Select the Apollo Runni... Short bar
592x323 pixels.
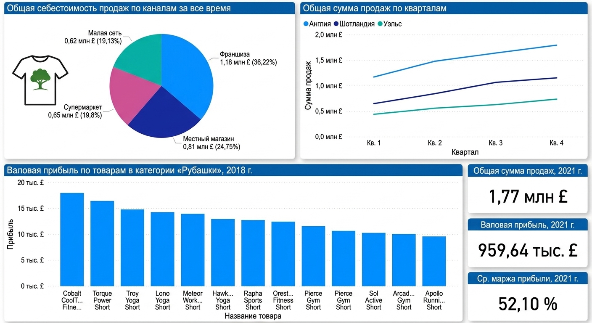click(x=434, y=262)
